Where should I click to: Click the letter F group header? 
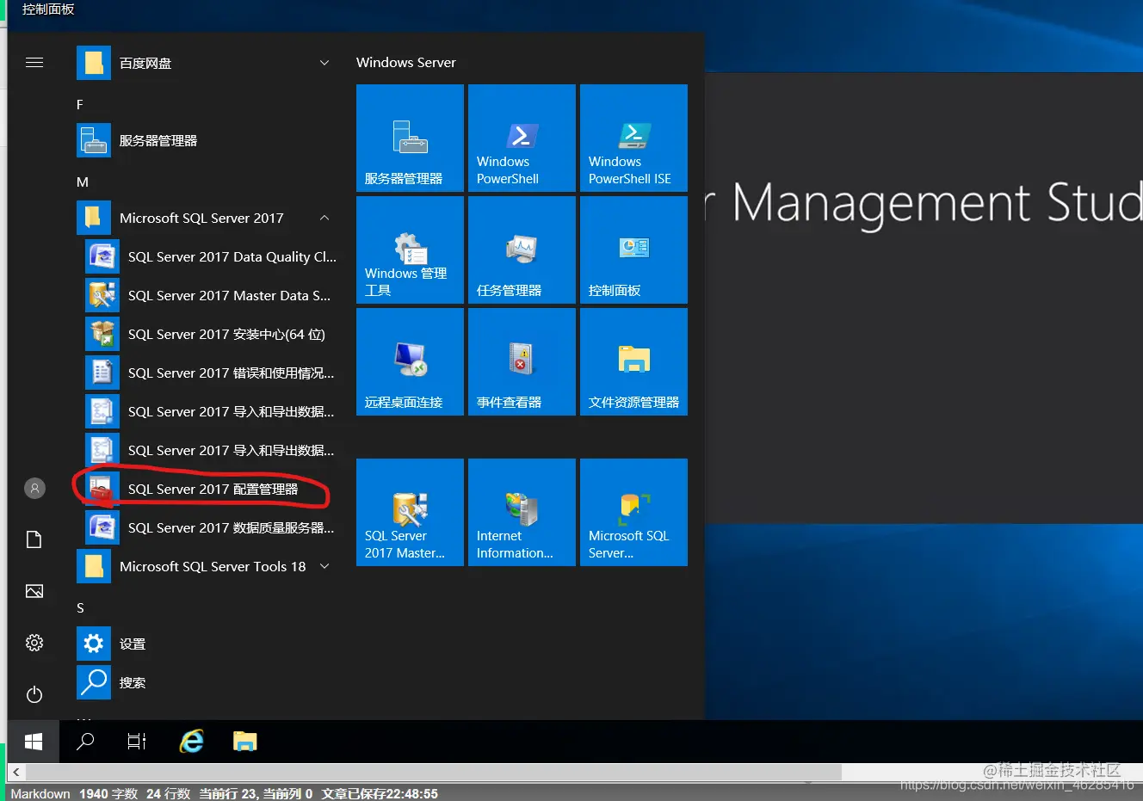click(x=80, y=104)
